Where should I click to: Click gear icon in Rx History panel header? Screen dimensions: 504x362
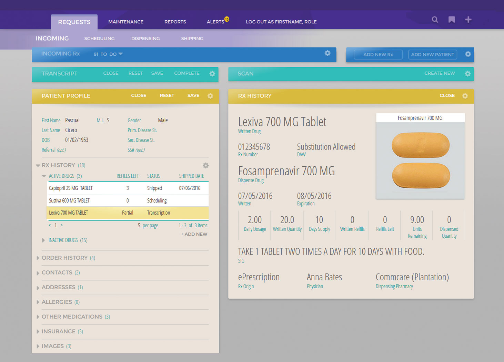[x=465, y=96]
